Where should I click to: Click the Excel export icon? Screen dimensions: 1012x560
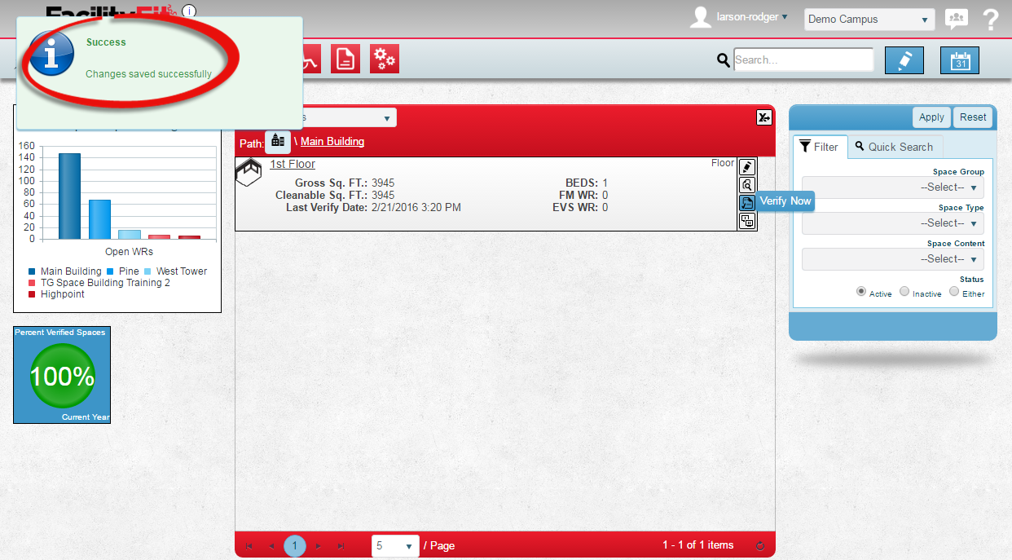click(x=763, y=117)
